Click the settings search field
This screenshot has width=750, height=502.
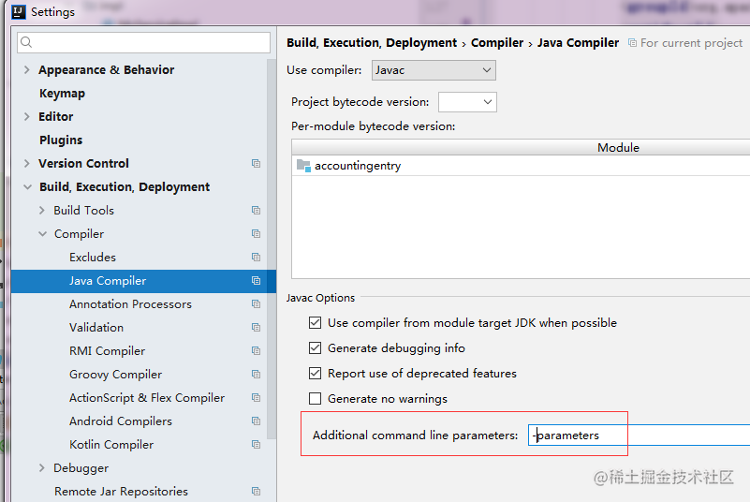(x=143, y=42)
